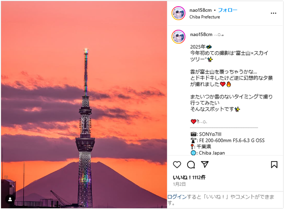Click the SONYα7III camera line in caption

[206, 134]
